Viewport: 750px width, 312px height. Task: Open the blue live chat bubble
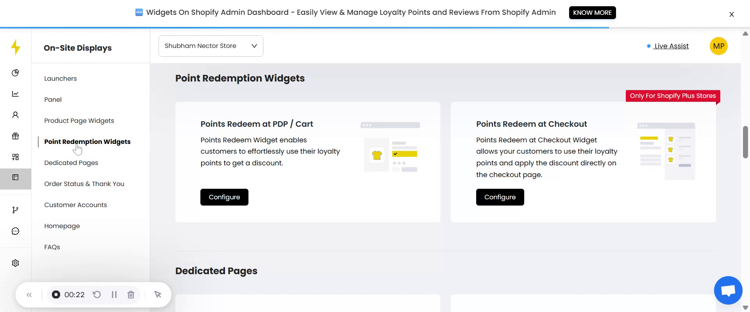coord(728,291)
